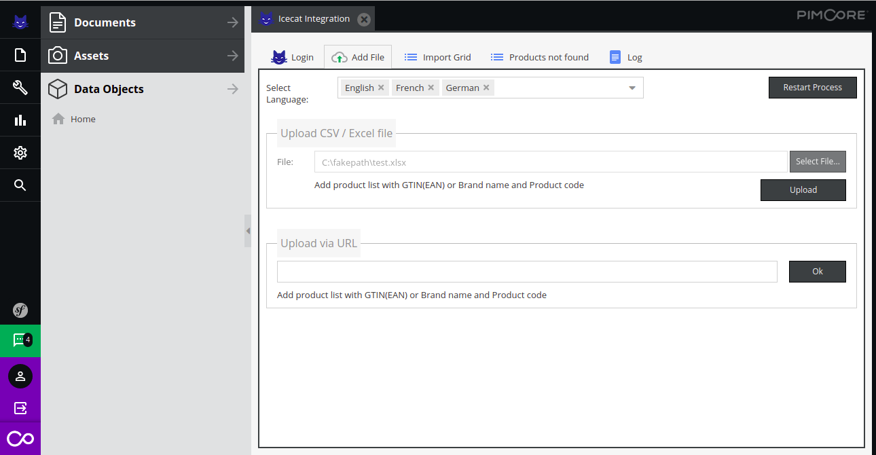Remove the English language tag
876x455 pixels.
381,88
